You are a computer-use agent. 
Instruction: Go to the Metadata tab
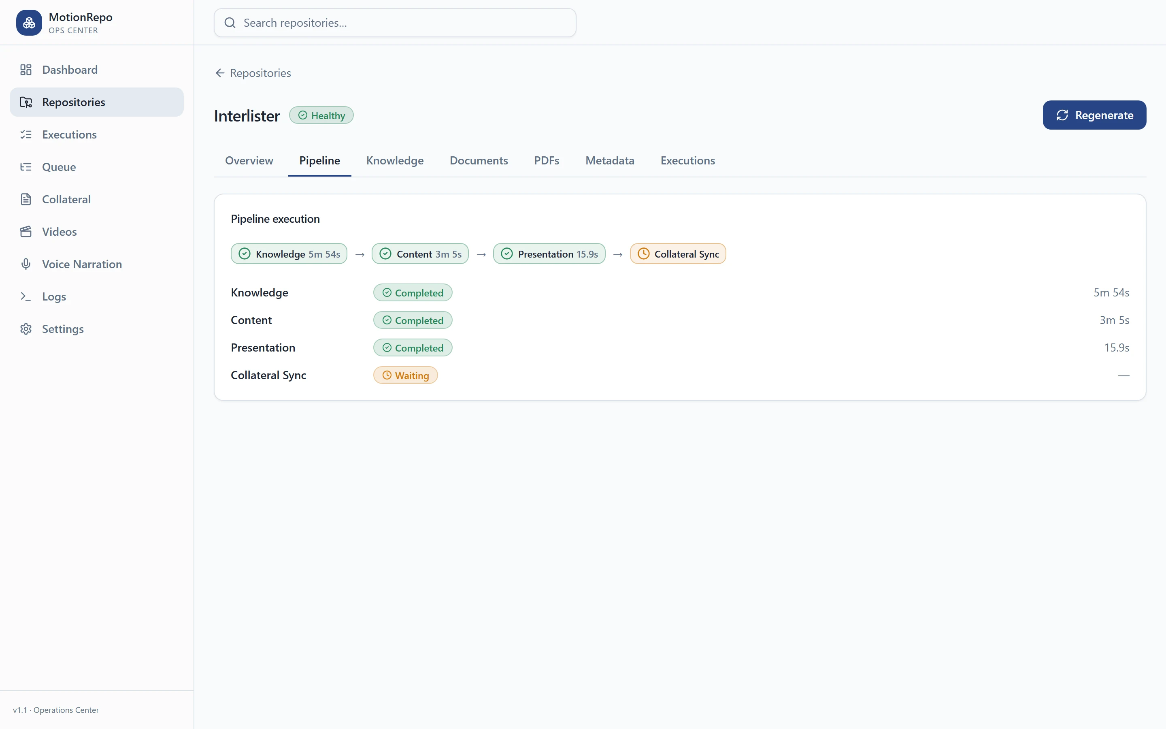(x=609, y=160)
